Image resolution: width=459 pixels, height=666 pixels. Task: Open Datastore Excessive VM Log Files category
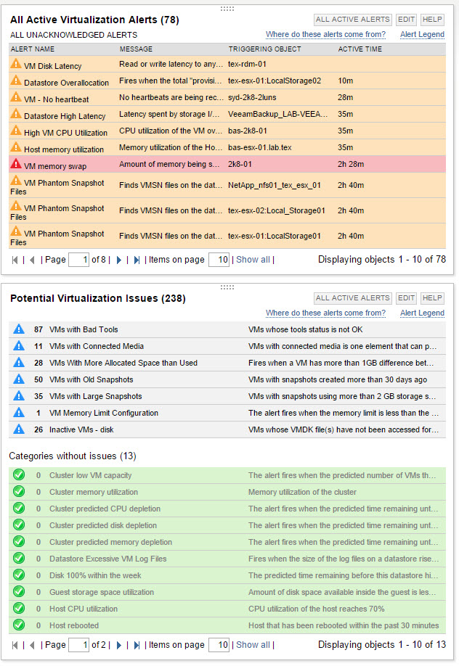(x=107, y=559)
